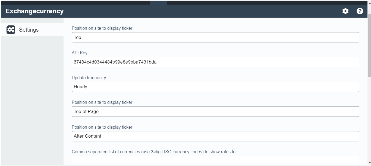The height and width of the screenshot is (166, 371).
Task: Click the small tab at top center
Action: coord(158,3)
